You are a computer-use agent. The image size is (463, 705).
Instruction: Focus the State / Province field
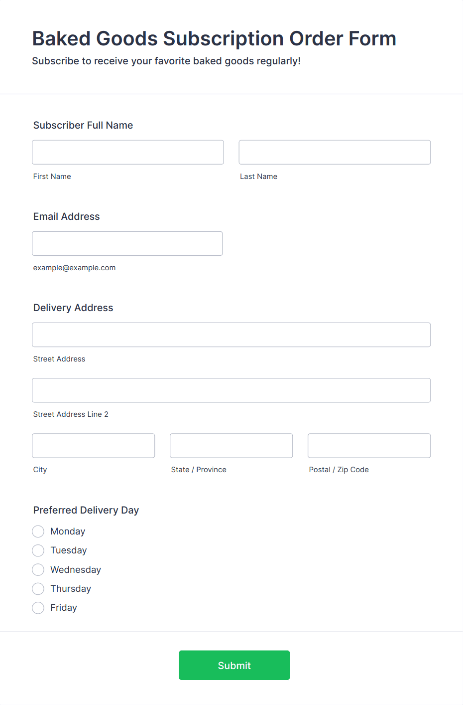point(231,445)
